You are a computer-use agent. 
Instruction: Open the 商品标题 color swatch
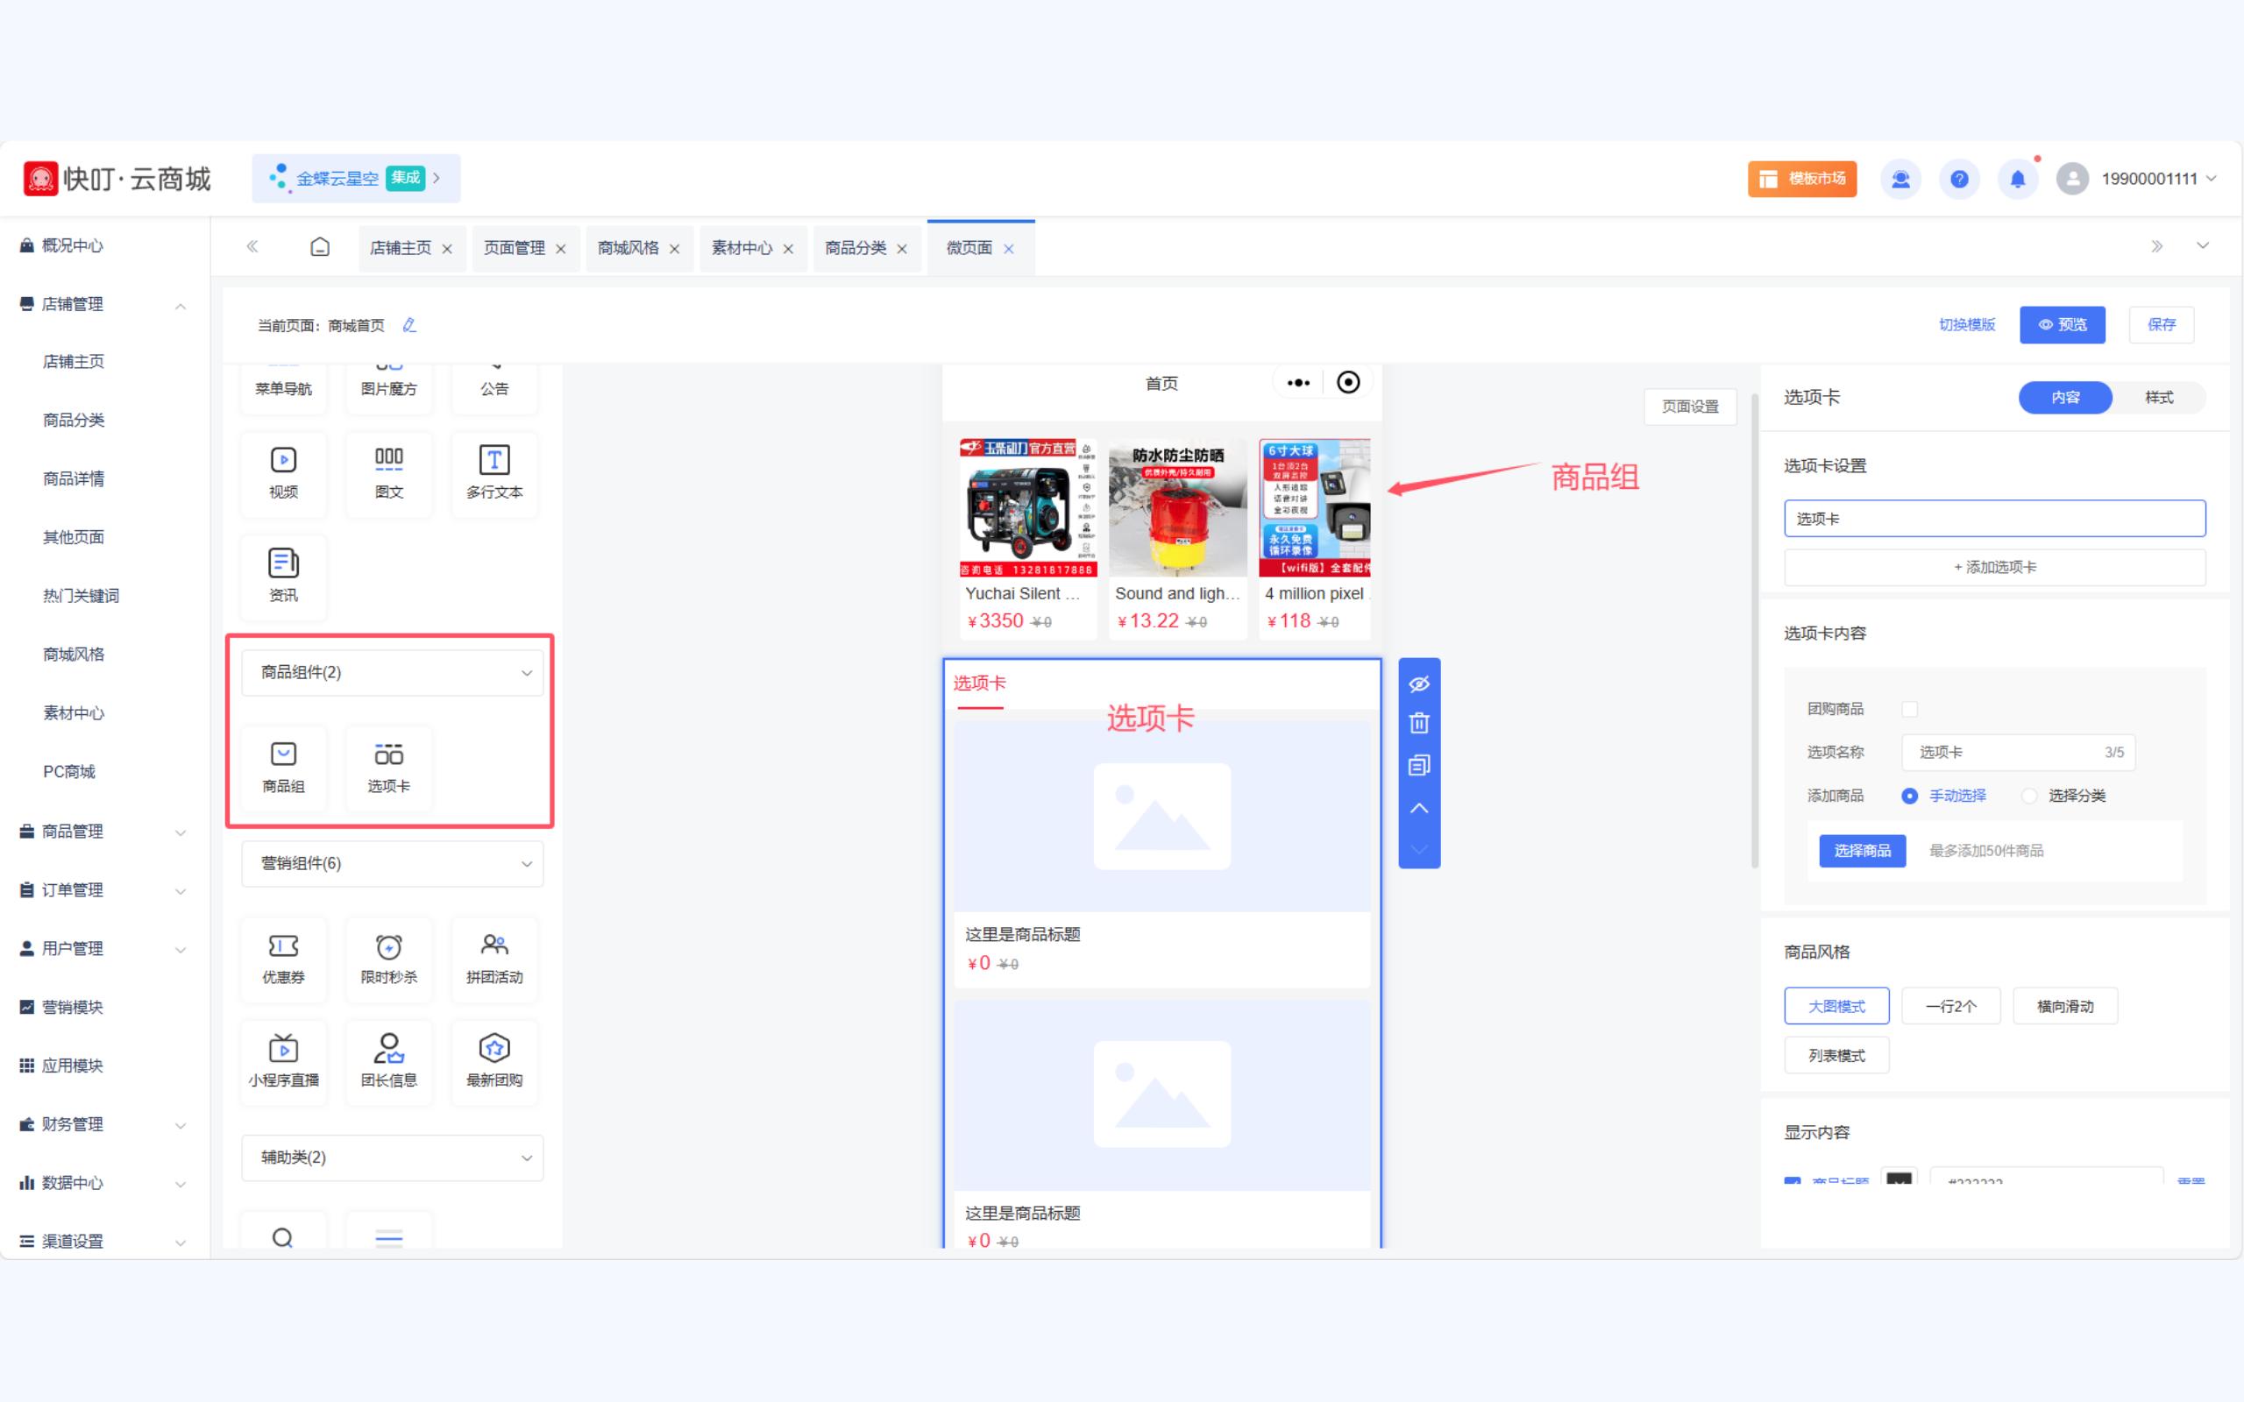coord(1899,1178)
